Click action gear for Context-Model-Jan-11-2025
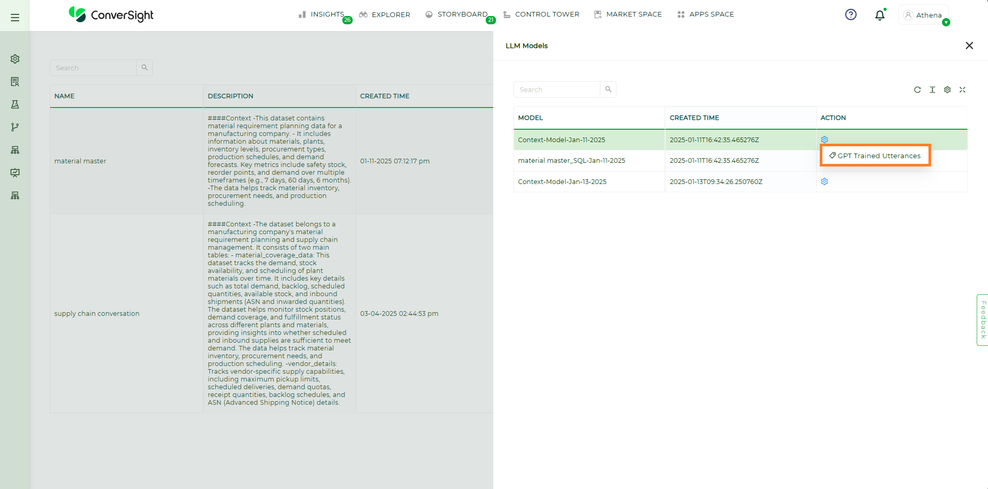 pyautogui.click(x=824, y=140)
